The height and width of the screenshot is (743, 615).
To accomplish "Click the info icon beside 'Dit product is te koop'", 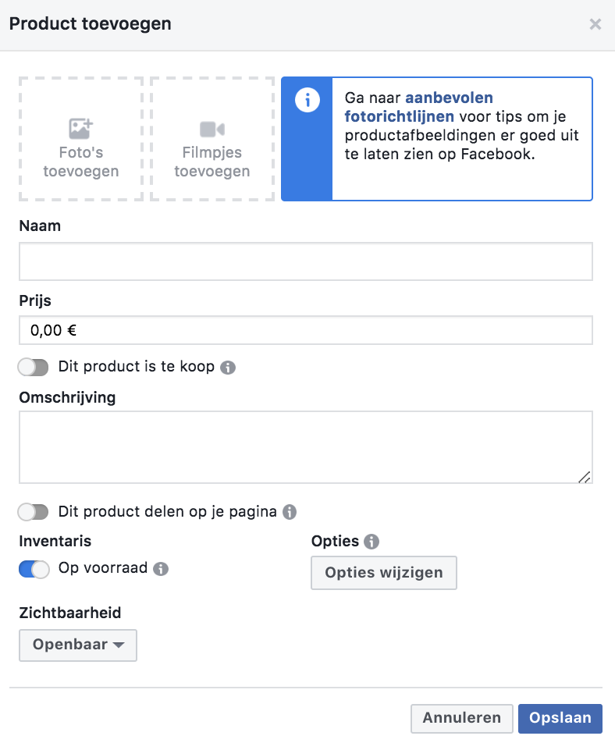I will click(x=227, y=367).
